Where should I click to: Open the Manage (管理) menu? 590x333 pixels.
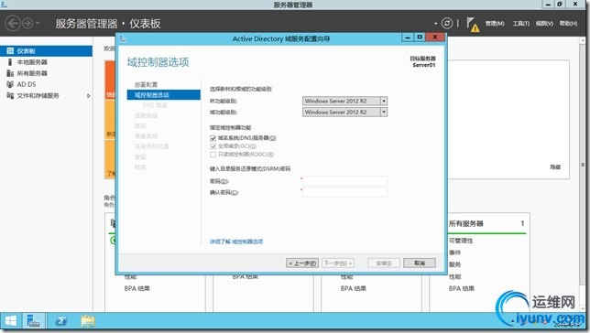point(495,23)
